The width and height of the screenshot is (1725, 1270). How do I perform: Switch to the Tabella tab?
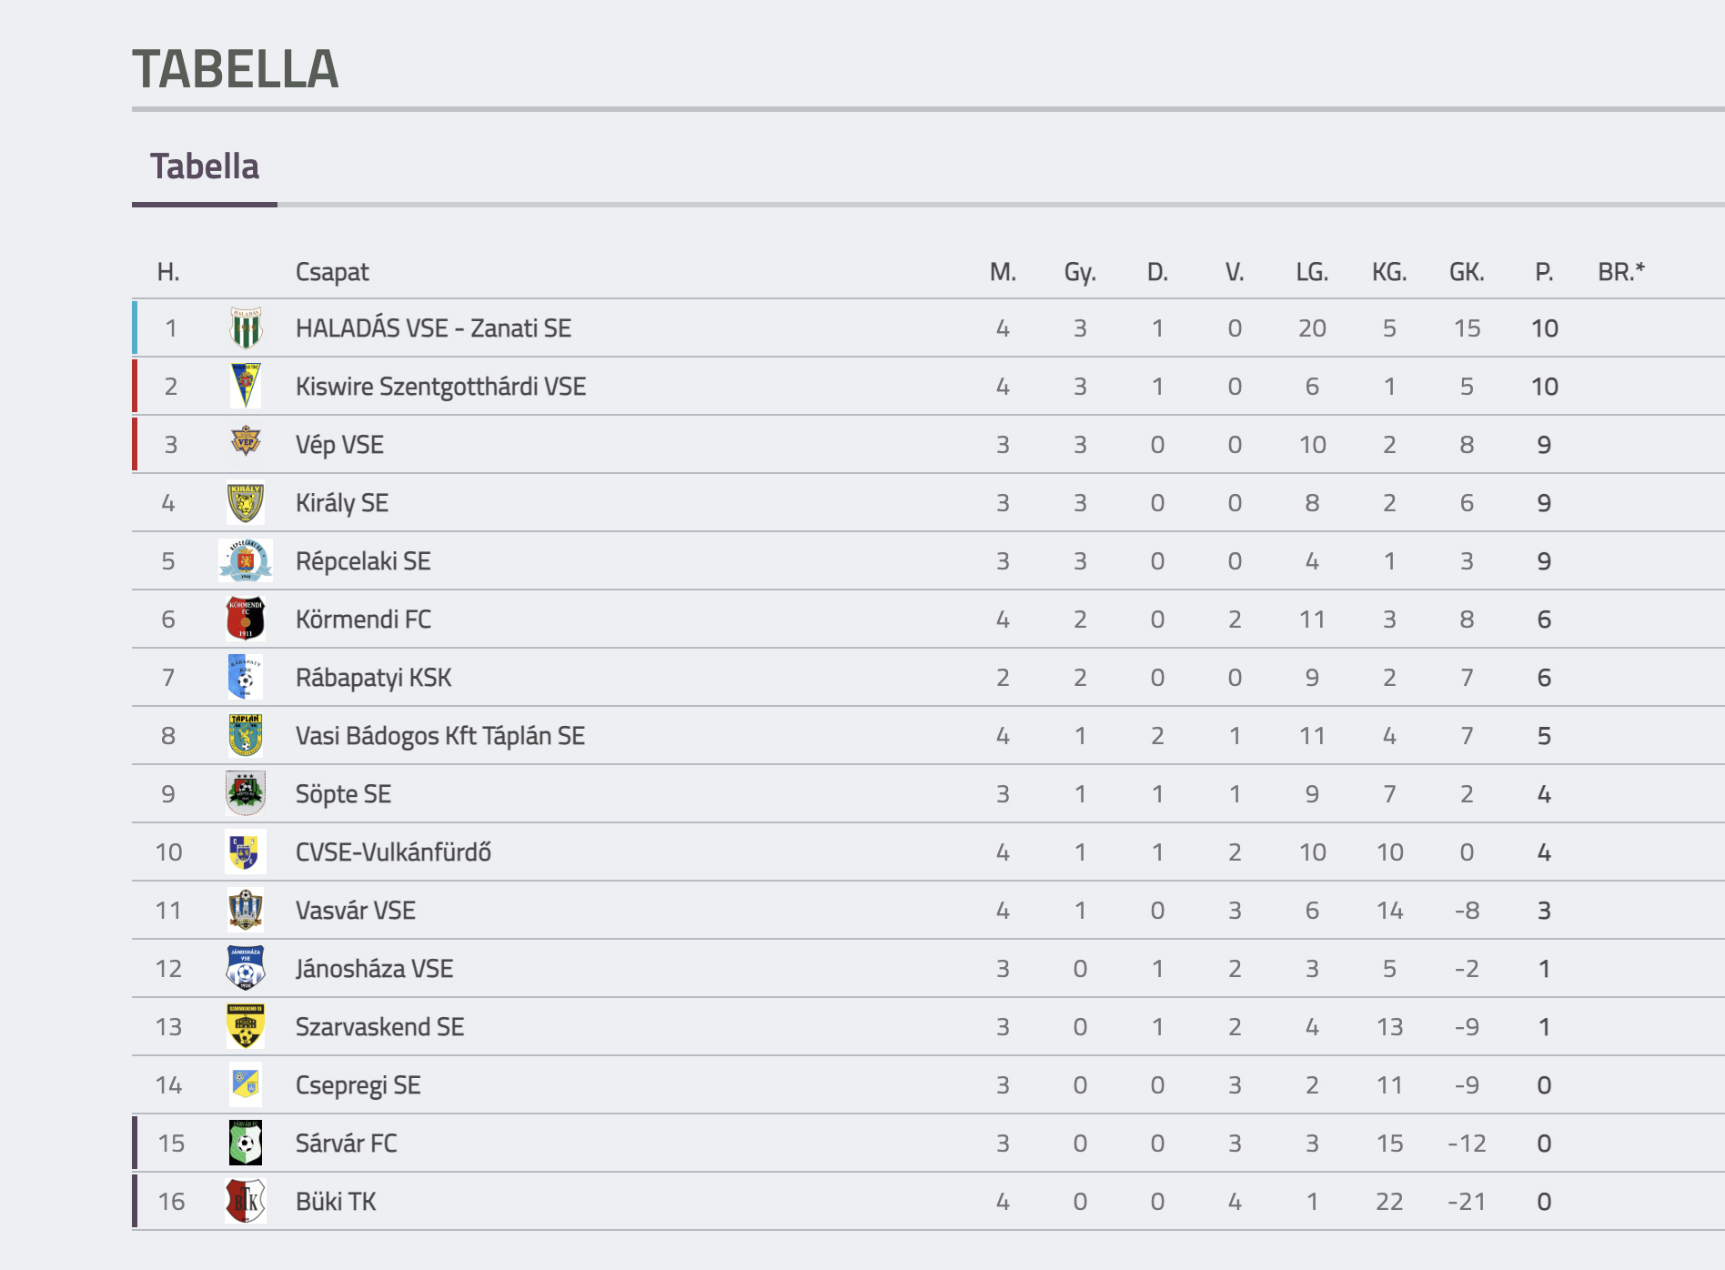pos(205,167)
